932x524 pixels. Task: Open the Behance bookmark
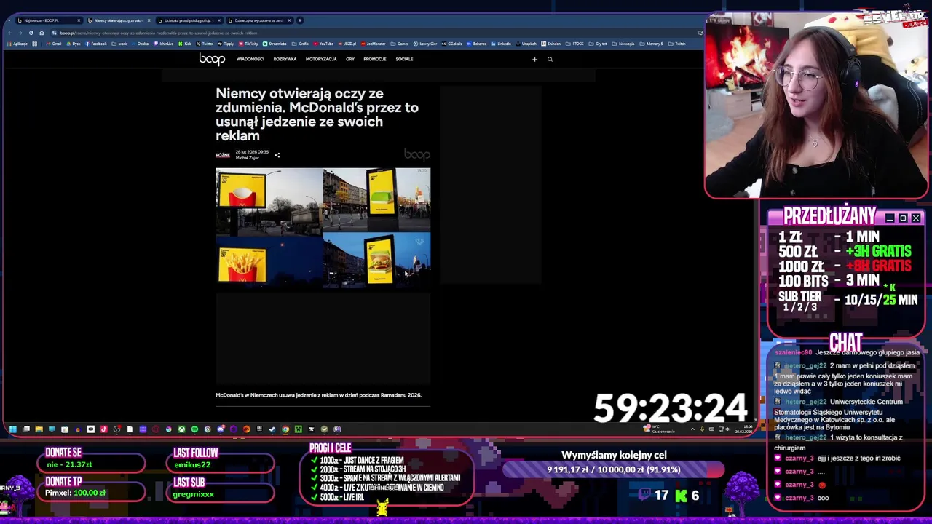[477, 44]
